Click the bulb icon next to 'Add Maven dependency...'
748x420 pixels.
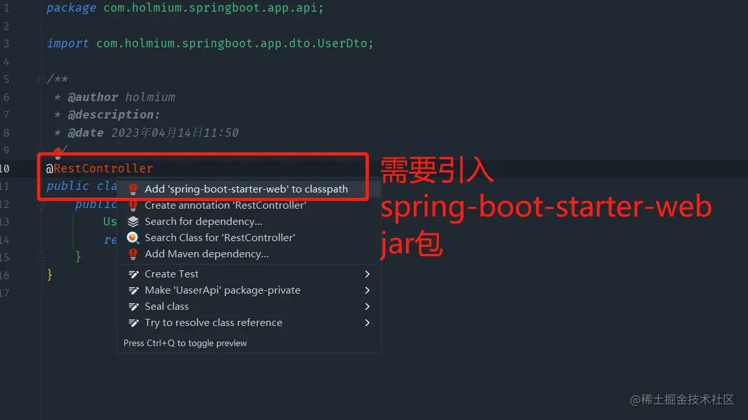132,253
